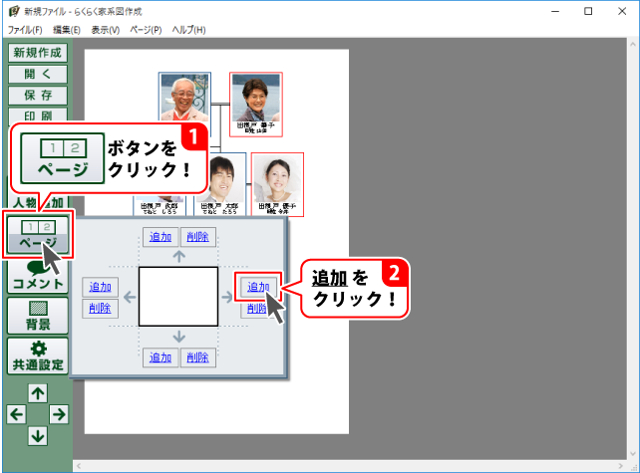Select the white page preview rectangle
640x473 pixels.
pos(178,297)
